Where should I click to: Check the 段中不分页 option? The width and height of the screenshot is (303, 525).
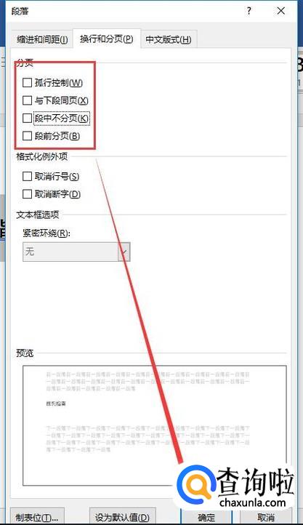click(x=27, y=118)
